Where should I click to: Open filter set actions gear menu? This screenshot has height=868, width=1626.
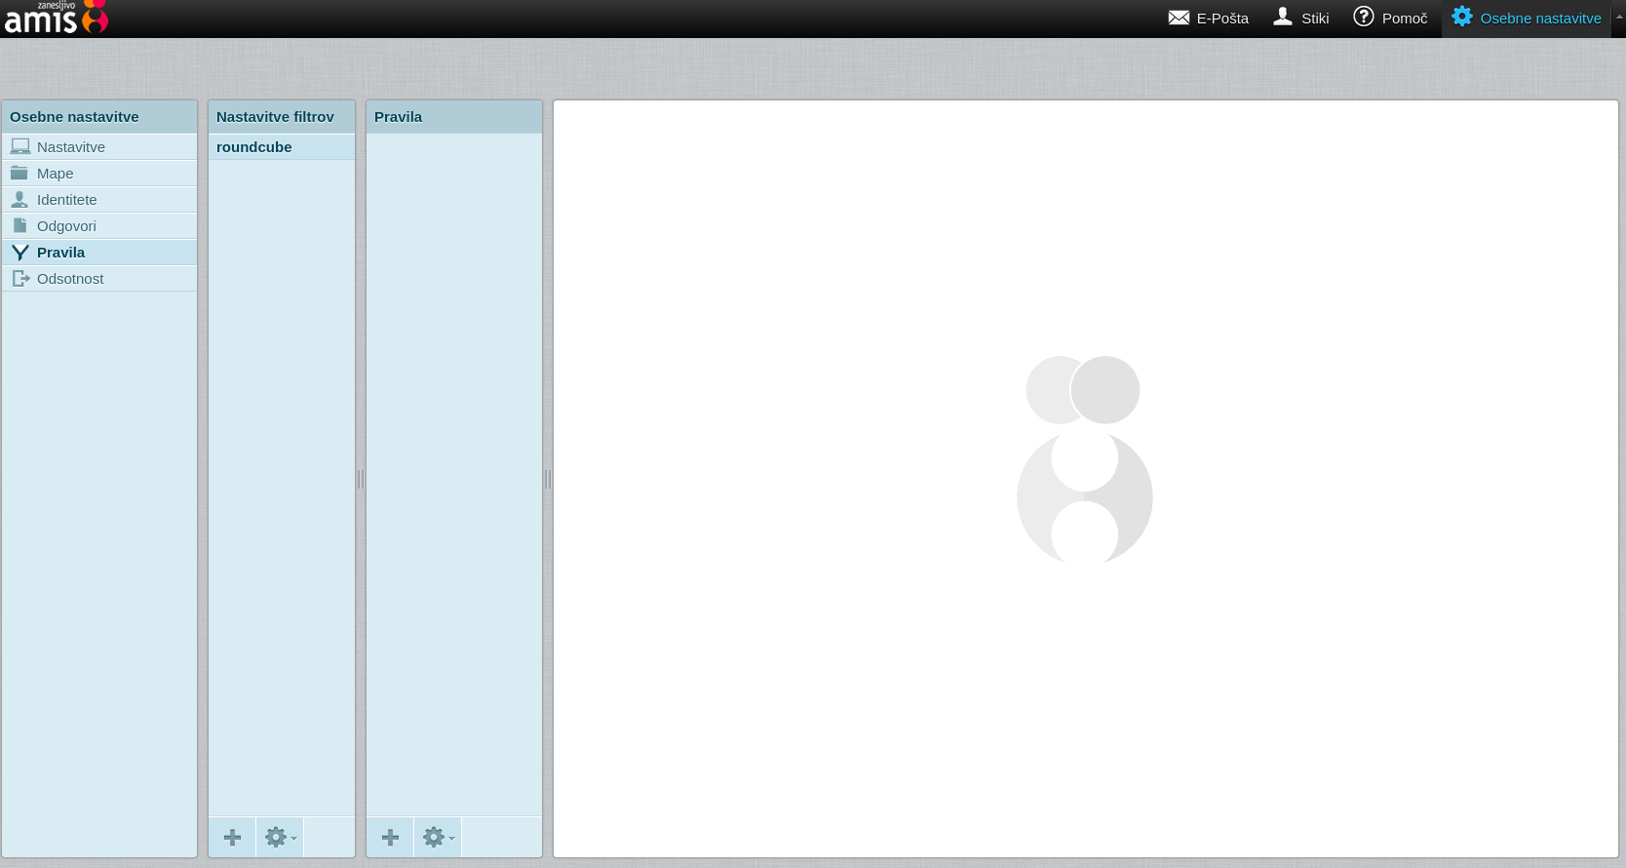(x=280, y=838)
